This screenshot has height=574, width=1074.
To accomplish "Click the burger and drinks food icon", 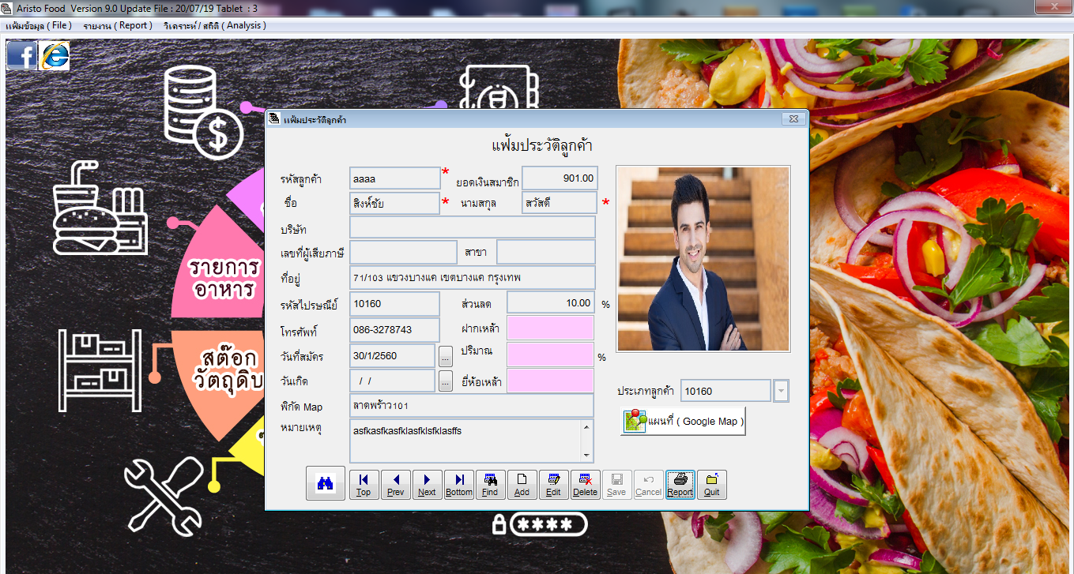I will pos(100,206).
